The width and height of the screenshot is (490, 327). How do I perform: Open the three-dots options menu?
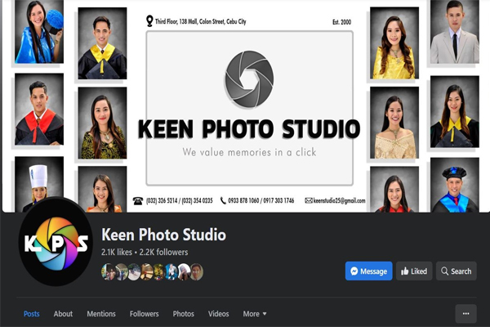(x=465, y=314)
